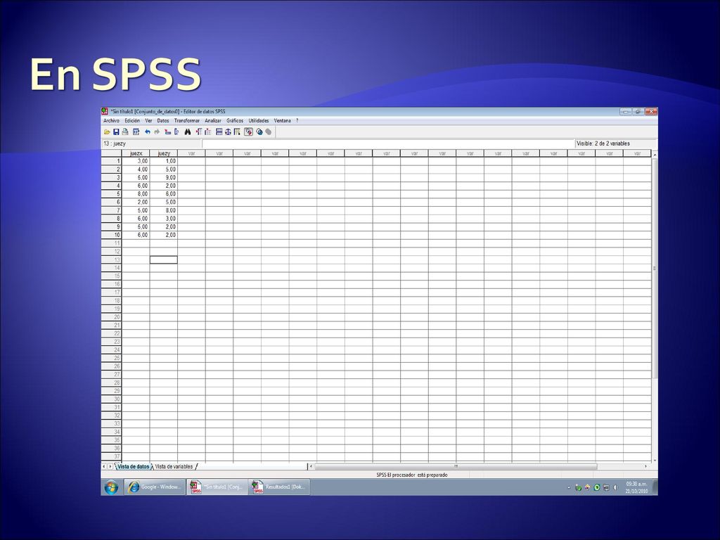Screen dimensions: 720x540
Task: Undo the last action with blue arrow
Action: [x=148, y=131]
